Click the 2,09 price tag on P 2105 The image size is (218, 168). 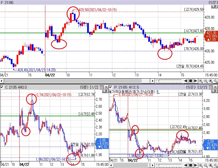point(211,145)
